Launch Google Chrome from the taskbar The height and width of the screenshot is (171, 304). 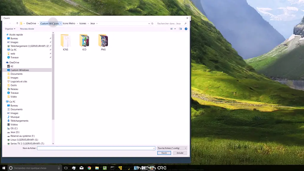coord(89,168)
